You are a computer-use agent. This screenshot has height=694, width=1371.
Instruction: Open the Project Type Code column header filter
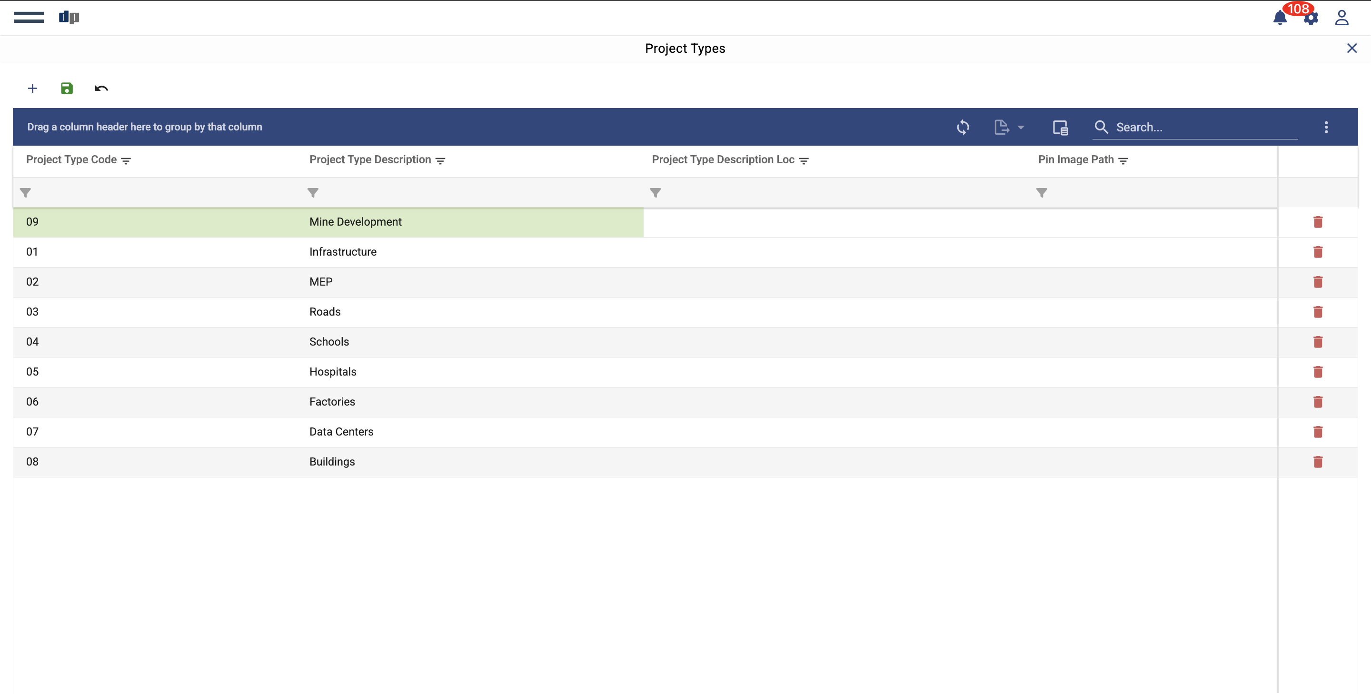pyautogui.click(x=126, y=161)
